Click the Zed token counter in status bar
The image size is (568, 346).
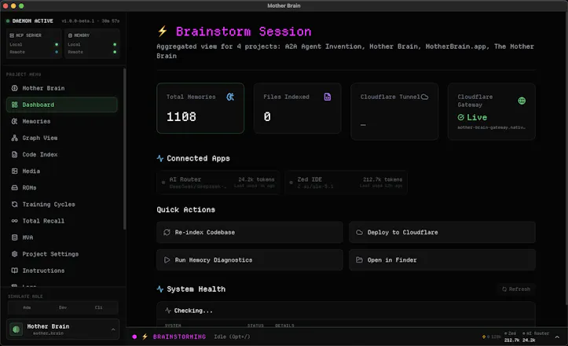(511, 337)
